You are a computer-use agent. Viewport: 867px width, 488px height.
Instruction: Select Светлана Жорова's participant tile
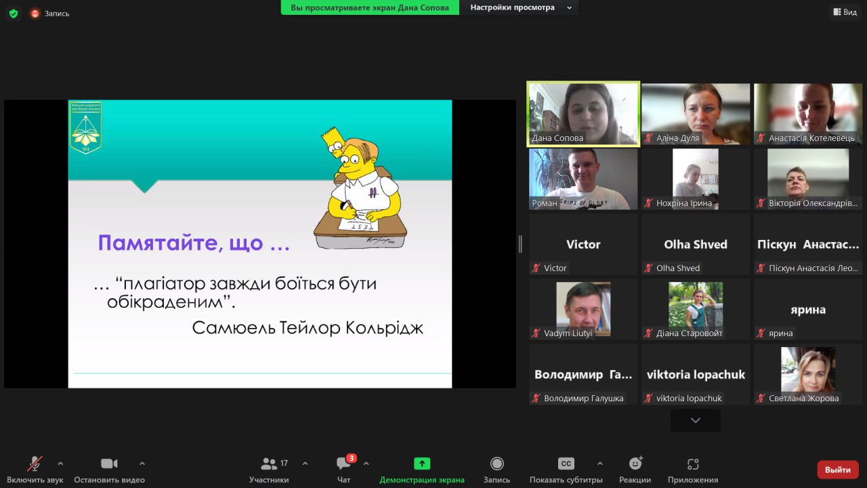[x=808, y=374]
